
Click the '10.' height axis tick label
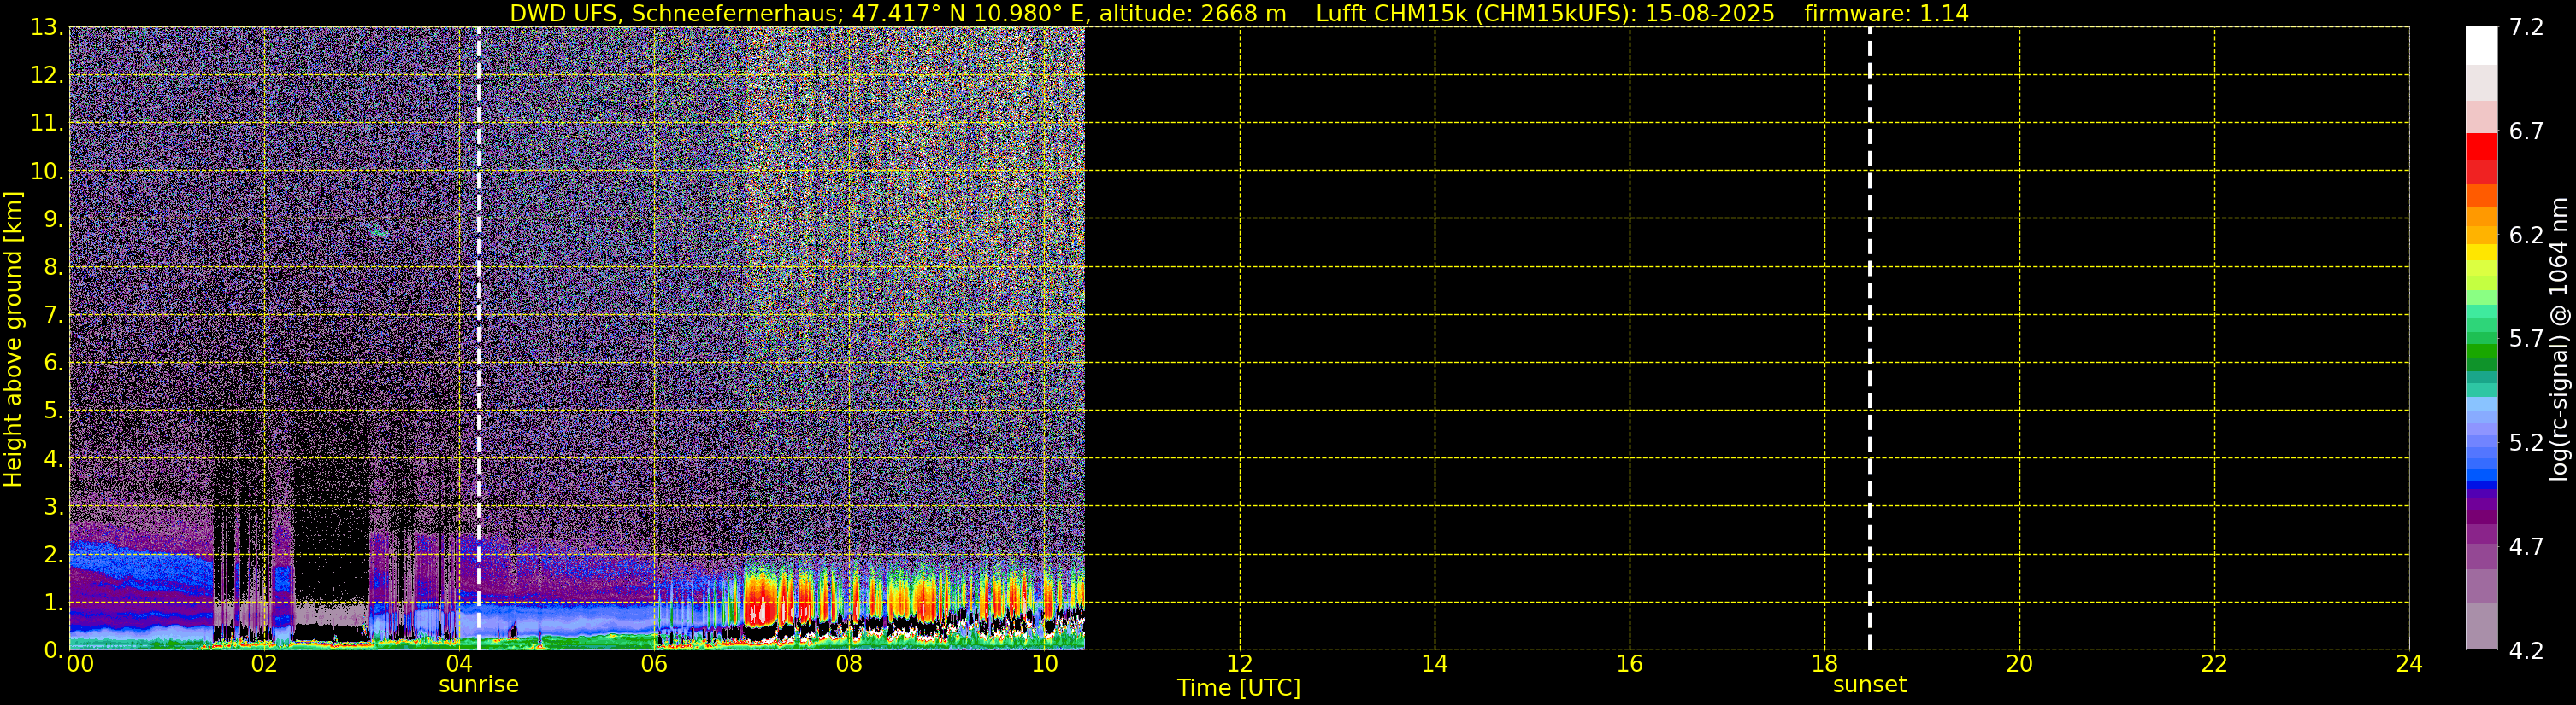pos(47,171)
